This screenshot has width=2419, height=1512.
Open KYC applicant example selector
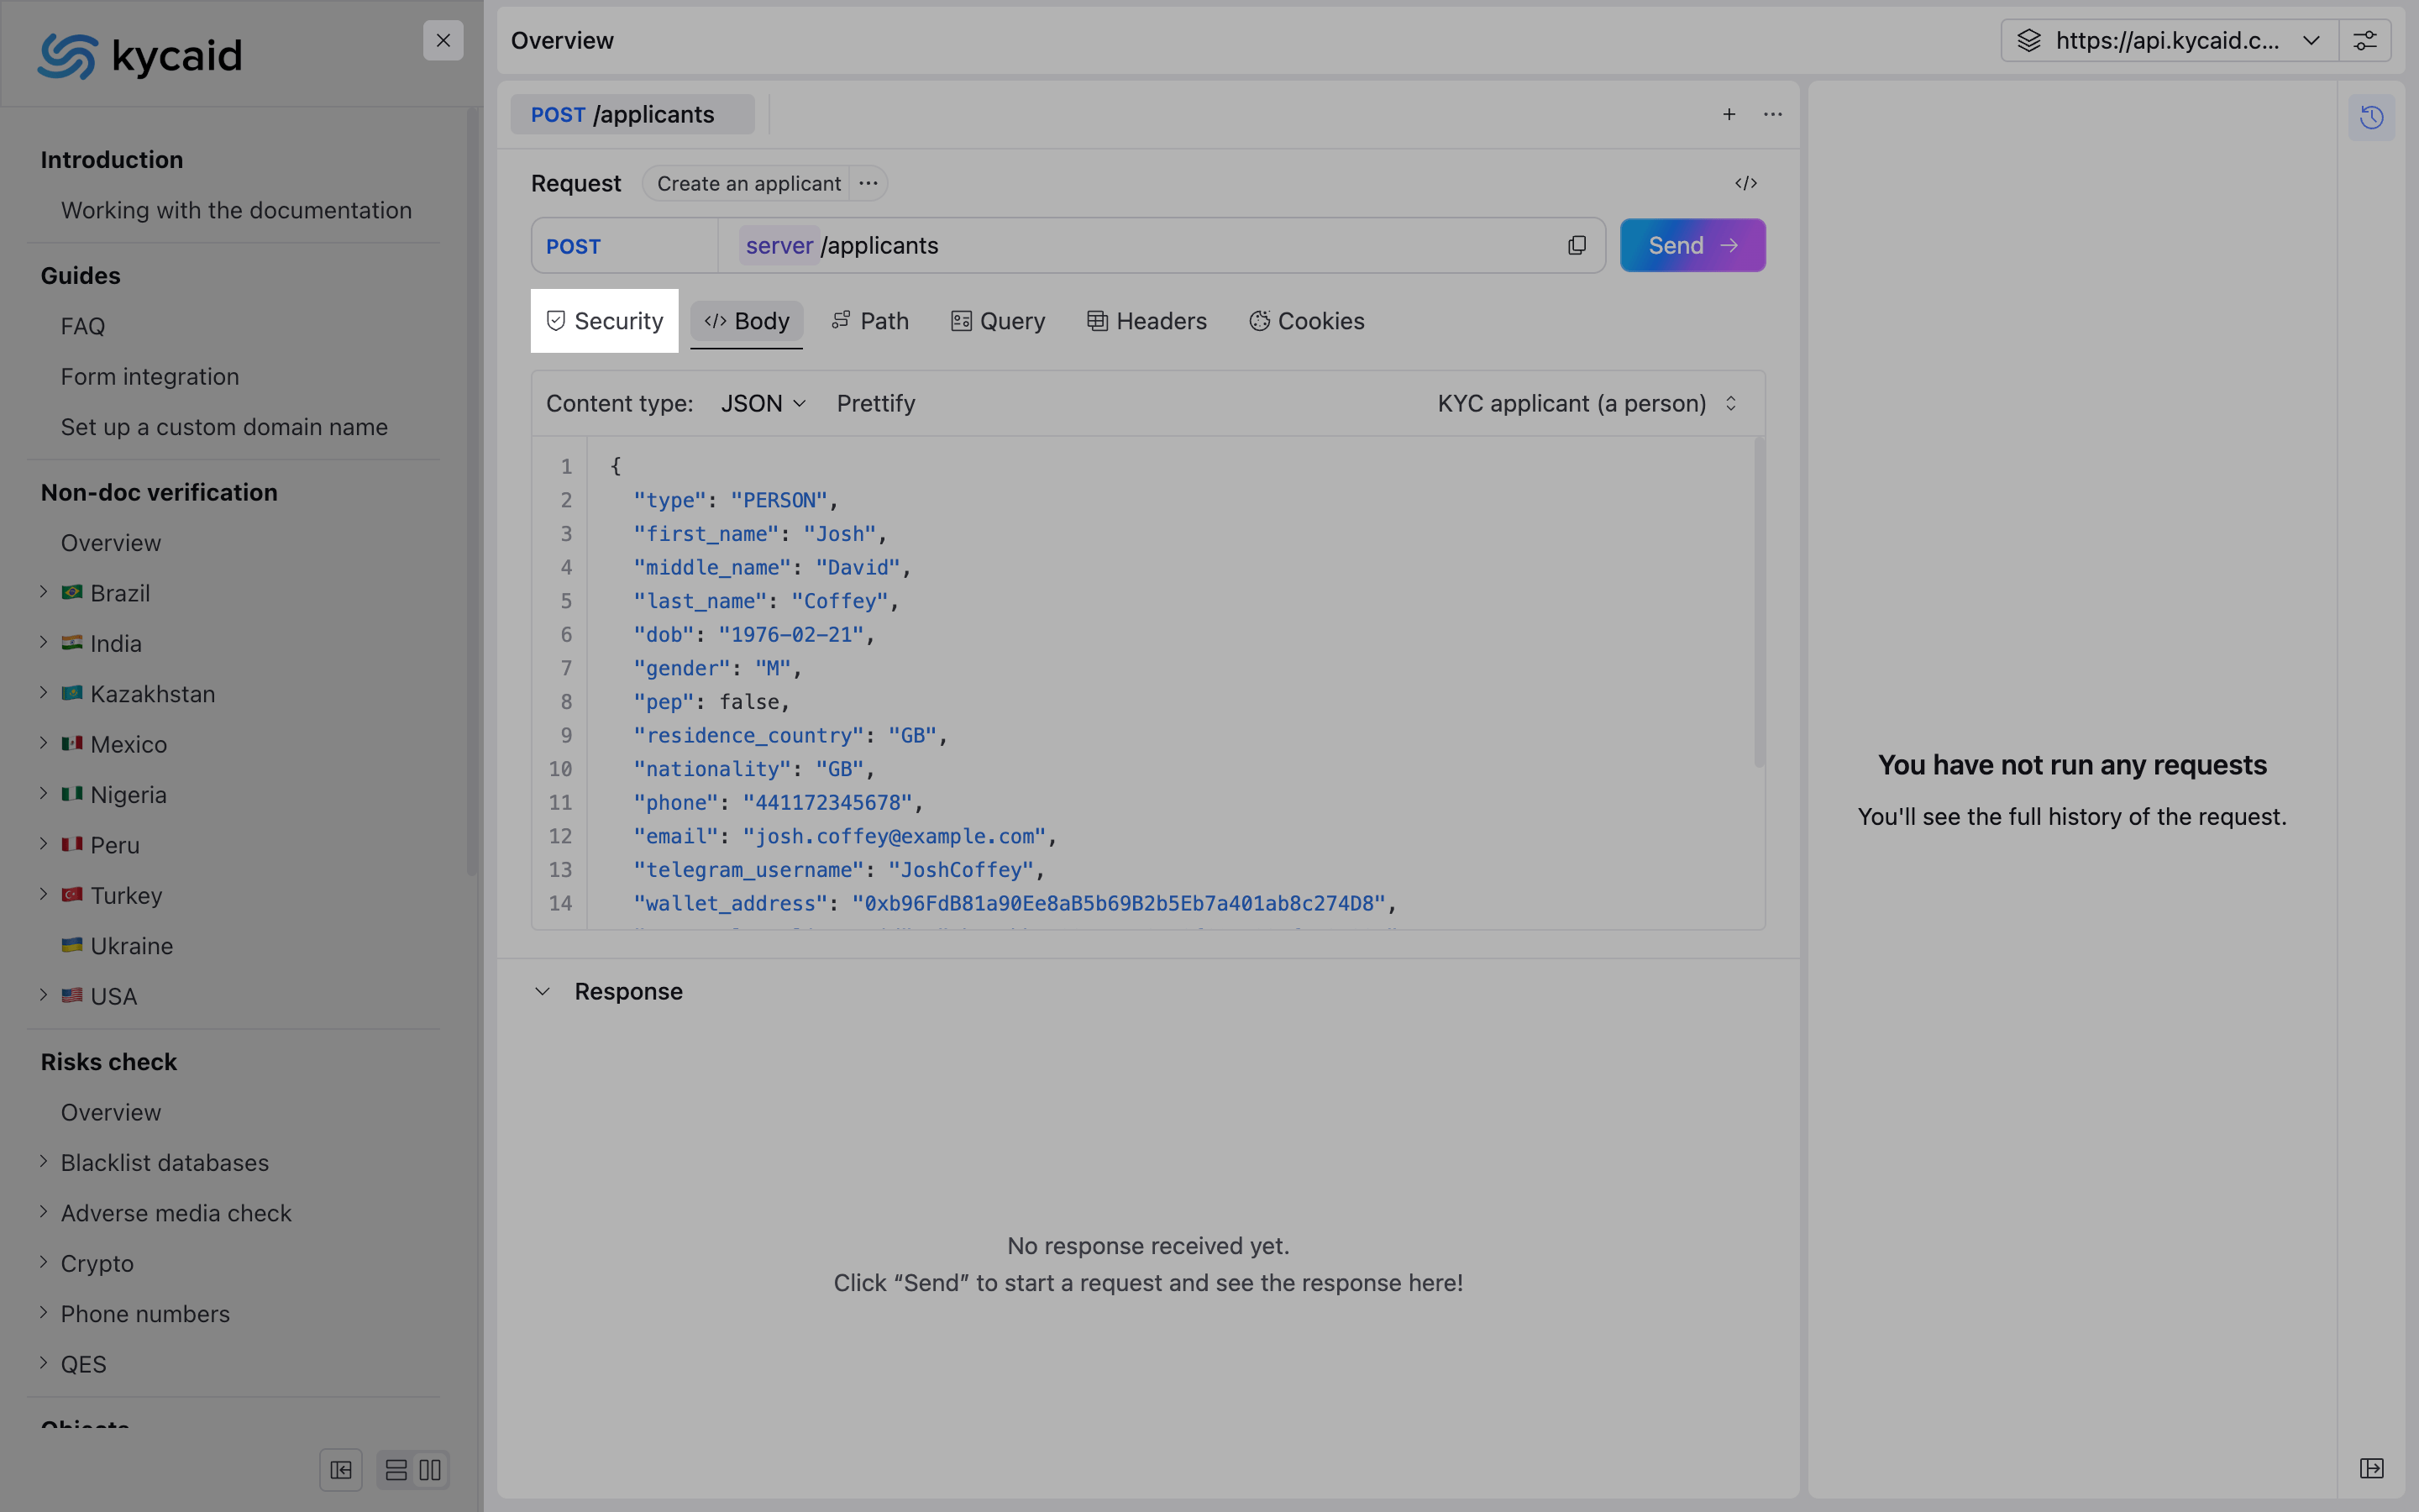coord(1587,404)
